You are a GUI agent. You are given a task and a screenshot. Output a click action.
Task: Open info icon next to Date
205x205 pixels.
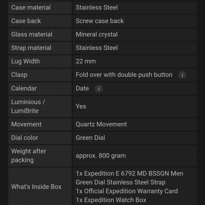(98, 89)
